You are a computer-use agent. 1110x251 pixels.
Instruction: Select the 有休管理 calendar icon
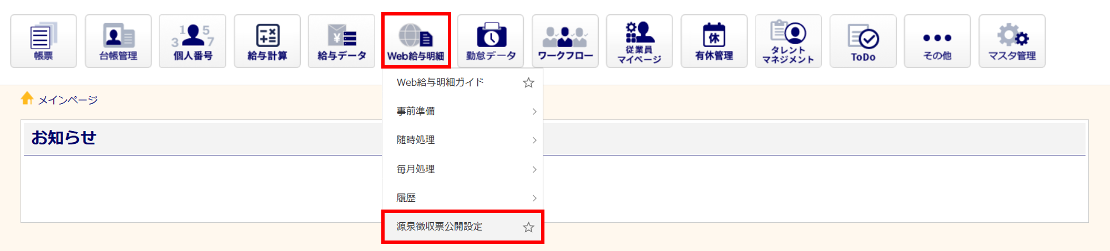(714, 41)
